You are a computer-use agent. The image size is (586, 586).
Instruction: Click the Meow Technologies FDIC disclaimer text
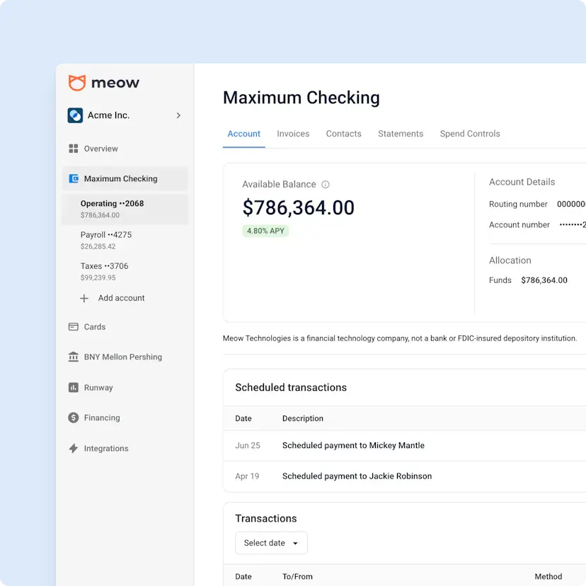400,338
